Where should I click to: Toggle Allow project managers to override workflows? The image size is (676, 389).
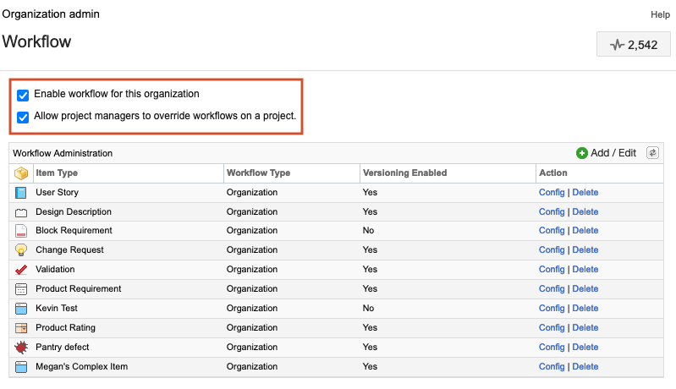pos(23,117)
